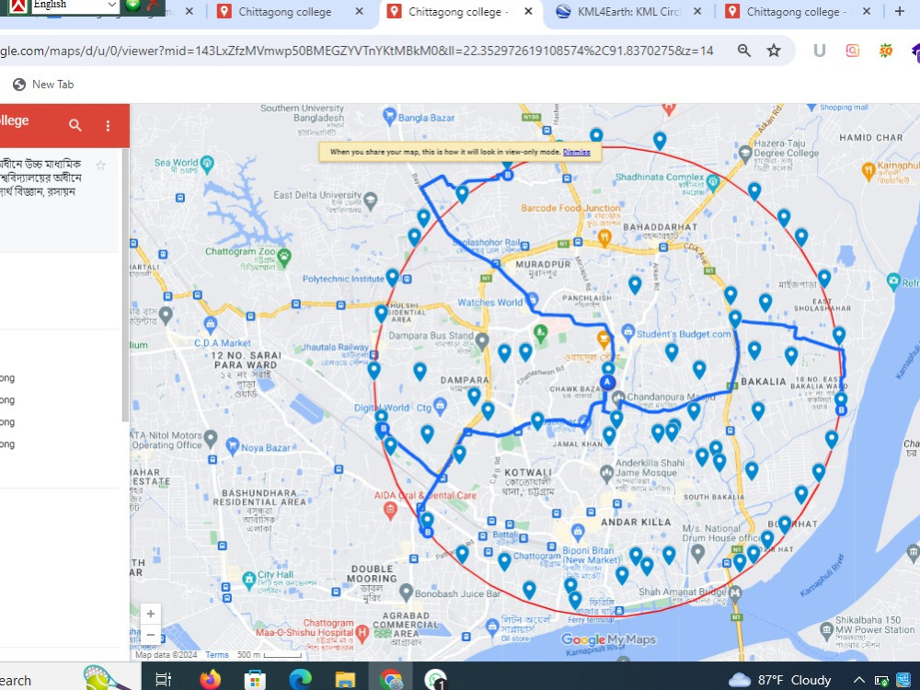The width and height of the screenshot is (920, 690).
Task: Select the East Delta University marker
Action: (x=370, y=201)
